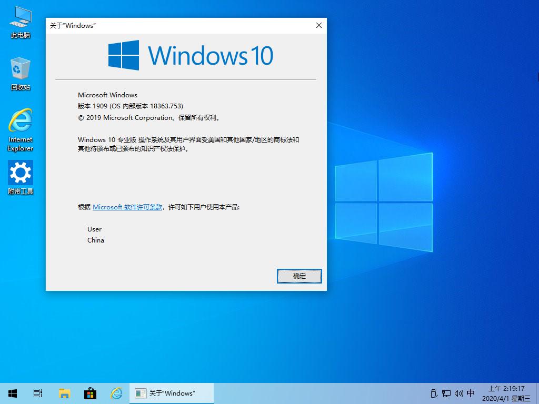Open the clock and date flyout
The width and height of the screenshot is (539, 404).
click(x=507, y=393)
